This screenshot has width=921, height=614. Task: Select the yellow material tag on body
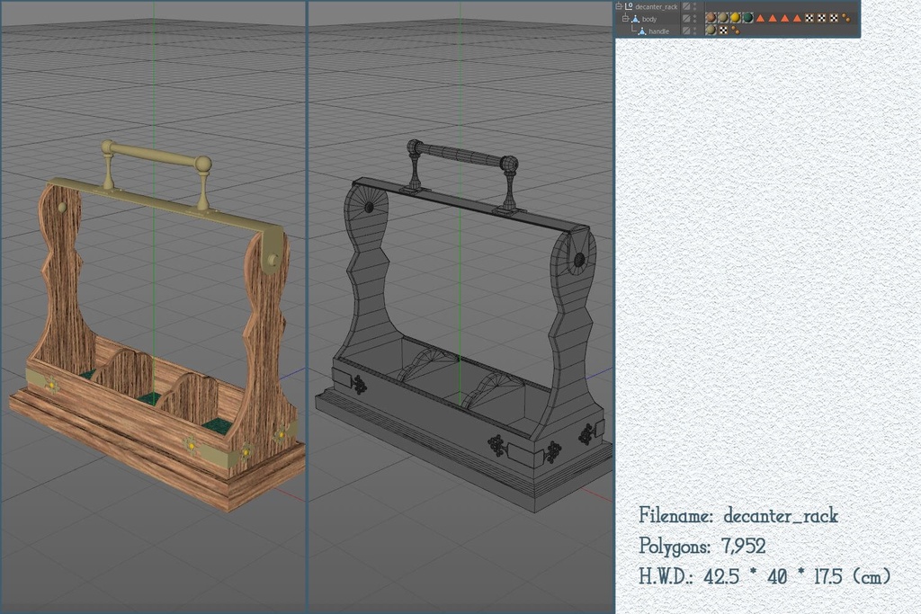tap(736, 18)
